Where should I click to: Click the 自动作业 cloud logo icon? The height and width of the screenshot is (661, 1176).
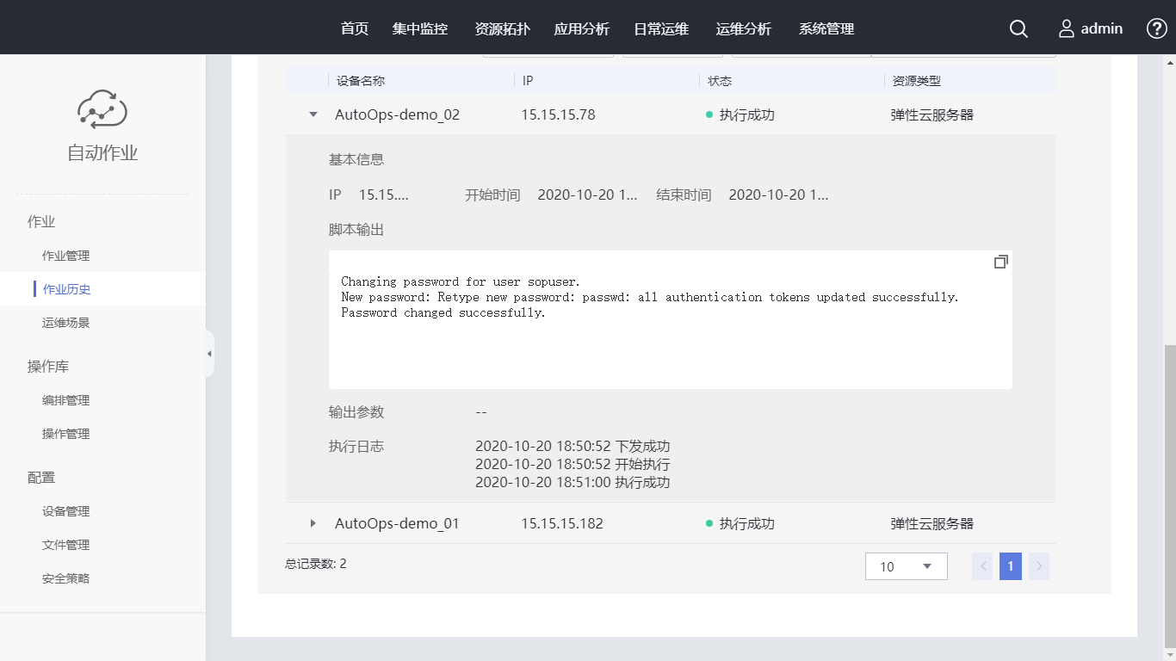pos(102,109)
